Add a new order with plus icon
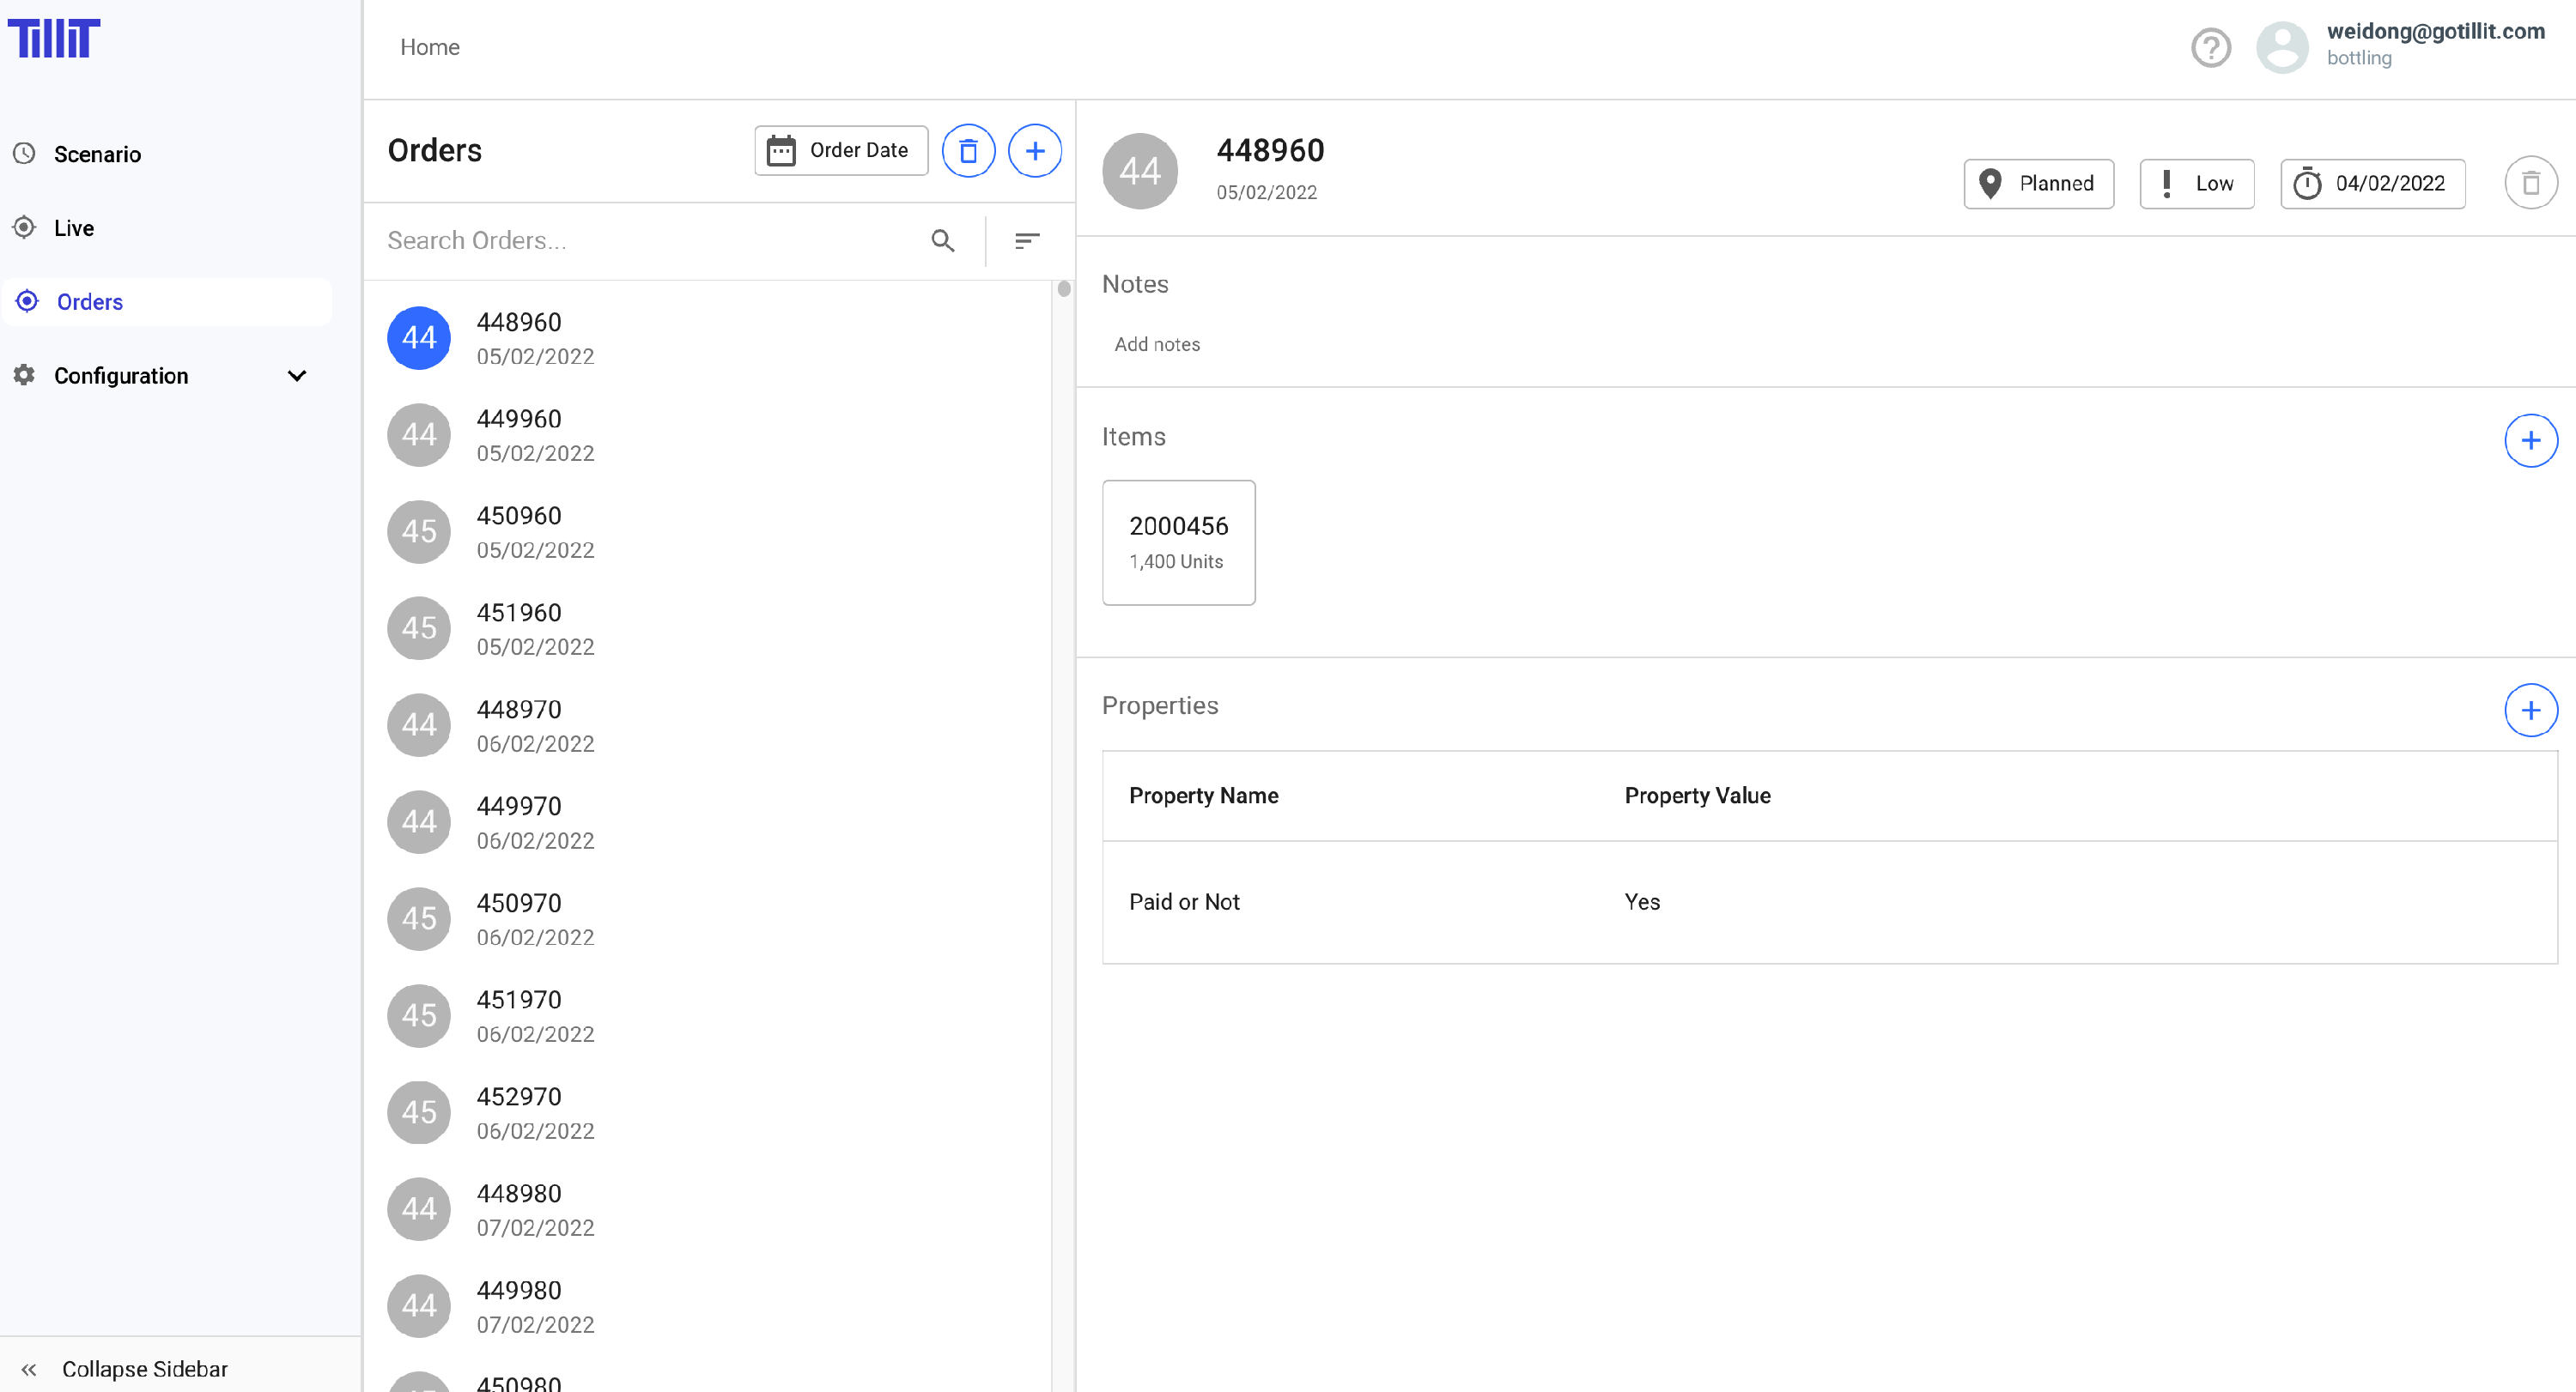2576x1392 pixels. pyautogui.click(x=1034, y=151)
